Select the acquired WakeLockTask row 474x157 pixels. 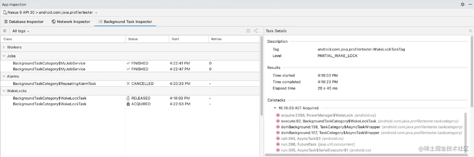tap(130, 104)
